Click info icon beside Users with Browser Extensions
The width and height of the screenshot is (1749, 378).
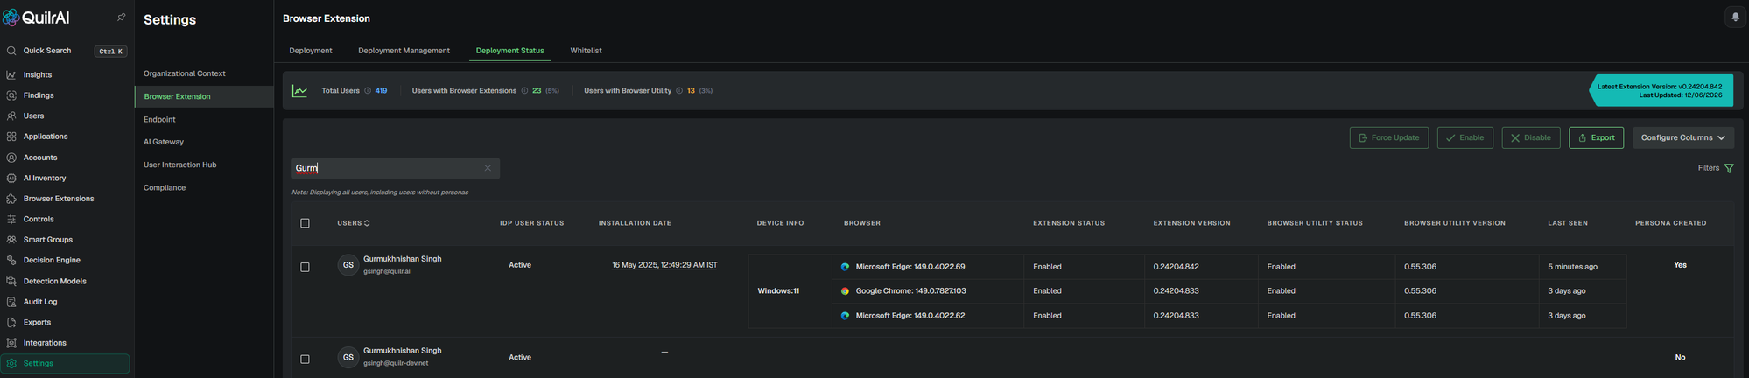(524, 91)
